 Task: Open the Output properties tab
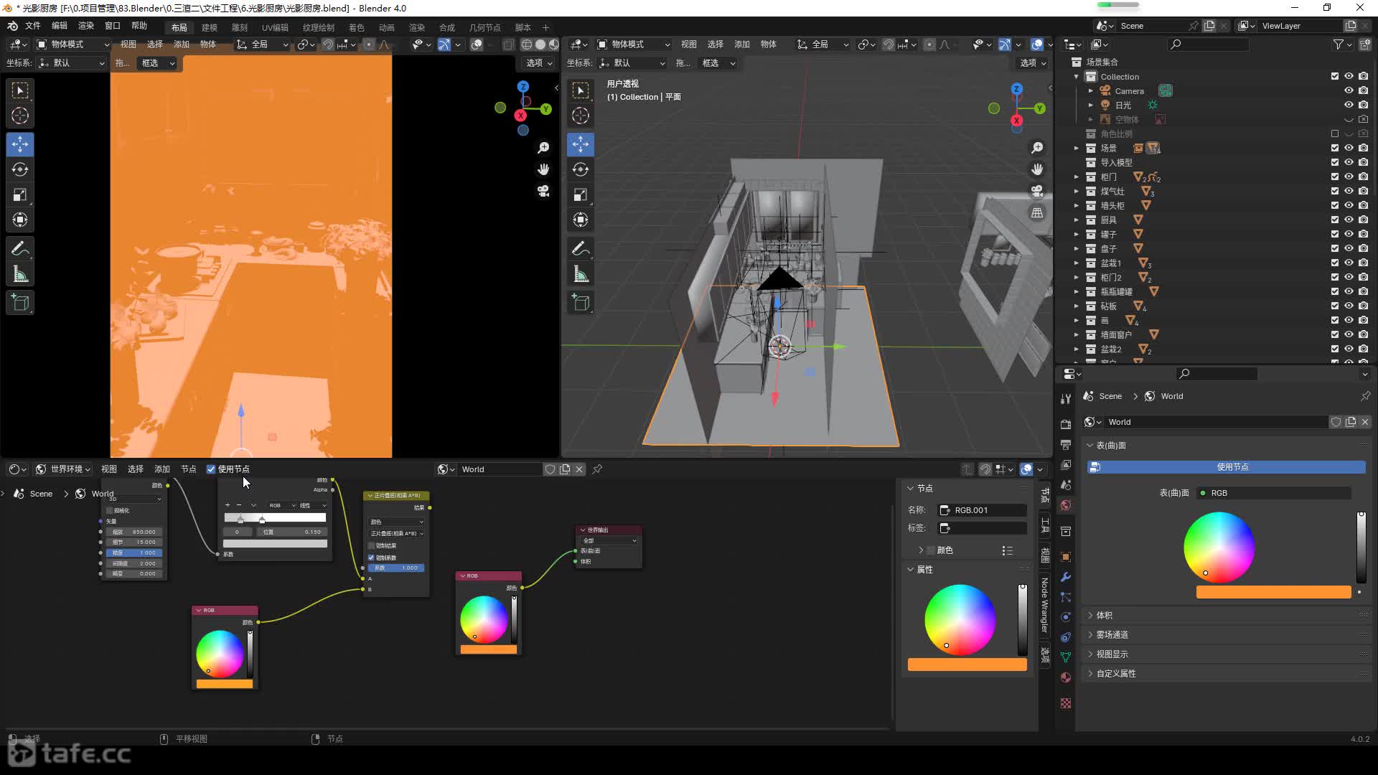tap(1066, 445)
